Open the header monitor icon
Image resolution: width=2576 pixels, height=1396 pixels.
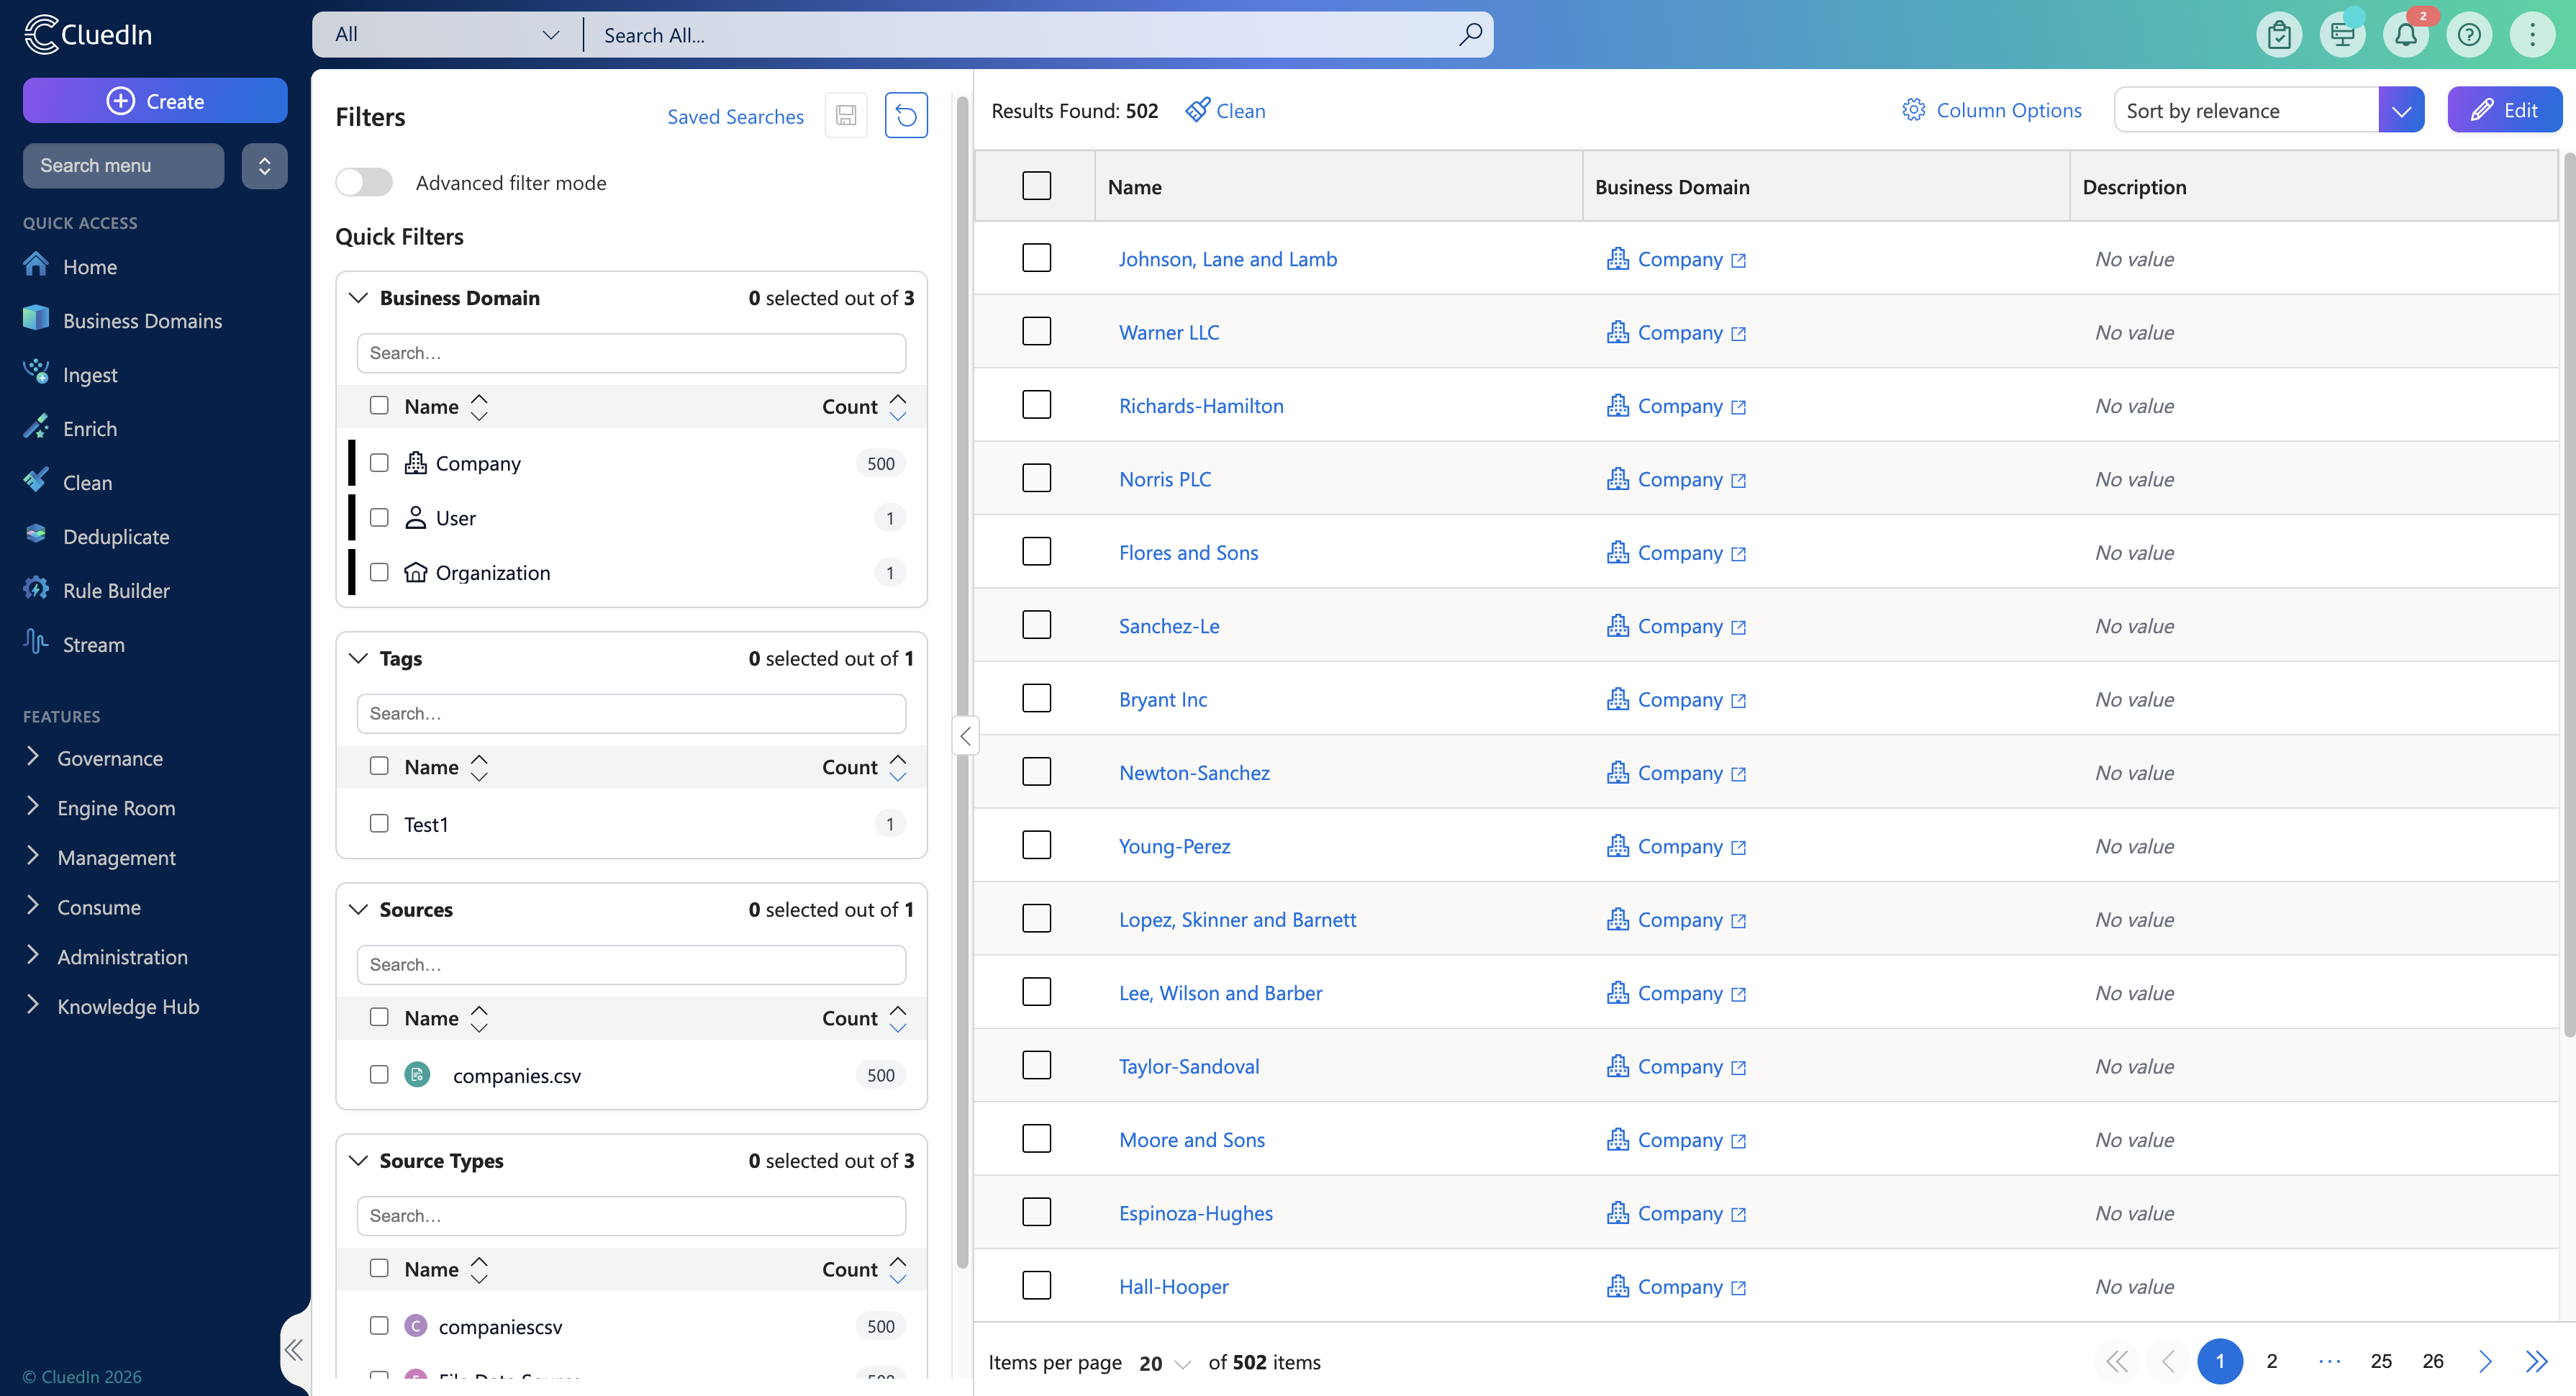coord(2343,35)
